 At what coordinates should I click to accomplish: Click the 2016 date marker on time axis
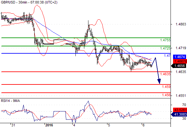(49, 125)
